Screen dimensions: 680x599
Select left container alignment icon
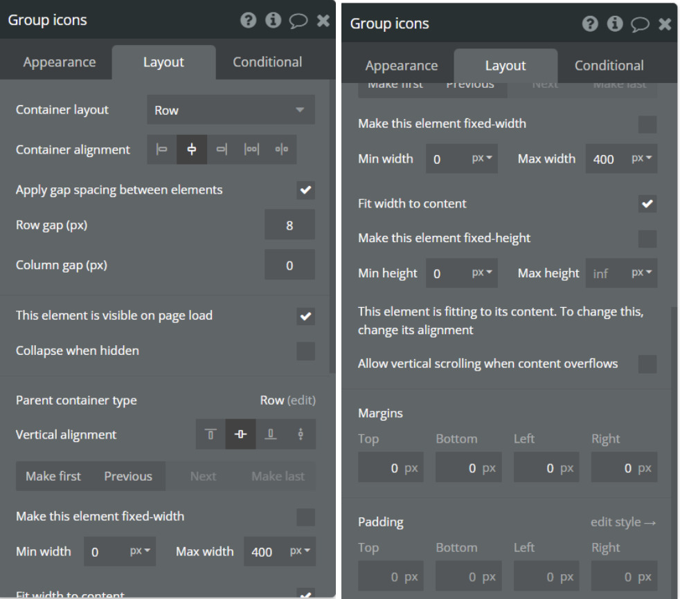pyautogui.click(x=161, y=150)
